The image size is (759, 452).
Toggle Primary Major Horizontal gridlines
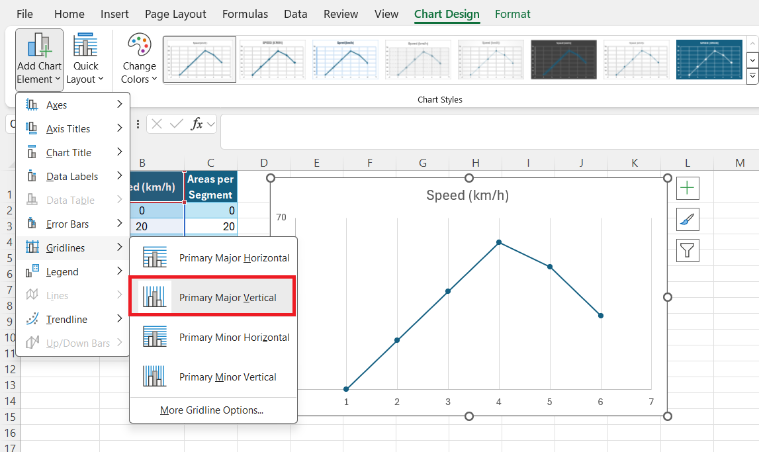pos(212,257)
